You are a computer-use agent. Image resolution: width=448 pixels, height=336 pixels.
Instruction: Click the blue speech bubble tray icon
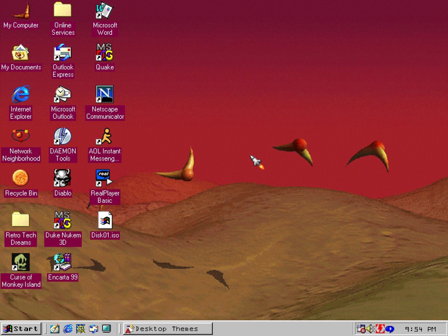(389, 329)
